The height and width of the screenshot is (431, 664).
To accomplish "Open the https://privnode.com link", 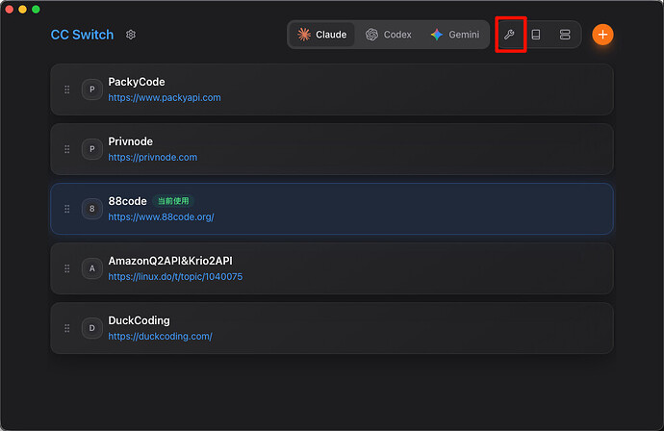I will [152, 157].
